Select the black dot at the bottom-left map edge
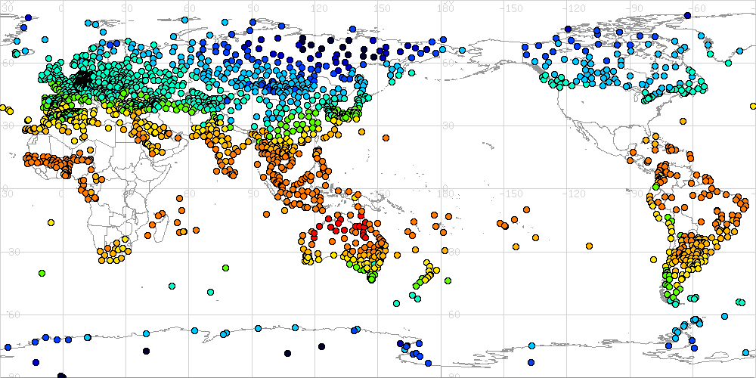The height and width of the screenshot is (378, 756). (61, 374)
